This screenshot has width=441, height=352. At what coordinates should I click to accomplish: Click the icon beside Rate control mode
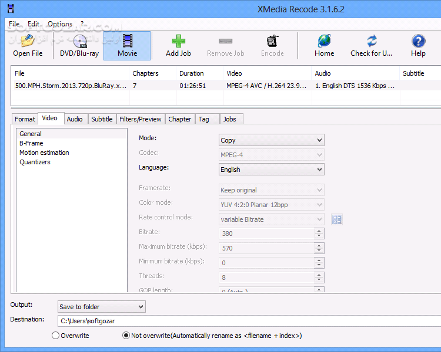pos(337,219)
